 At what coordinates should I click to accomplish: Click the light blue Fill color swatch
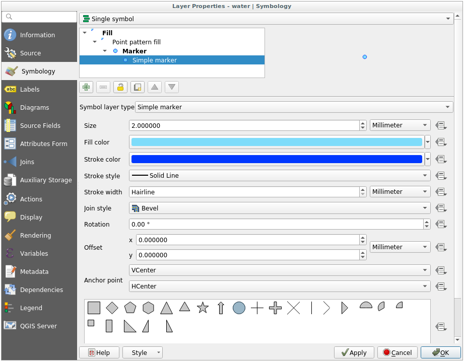pyautogui.click(x=276, y=142)
